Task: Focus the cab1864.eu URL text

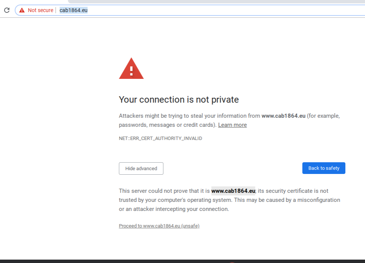Action: 74,10
